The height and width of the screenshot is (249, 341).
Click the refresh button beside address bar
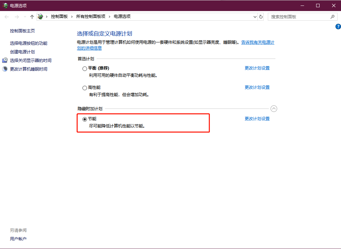(x=261, y=17)
